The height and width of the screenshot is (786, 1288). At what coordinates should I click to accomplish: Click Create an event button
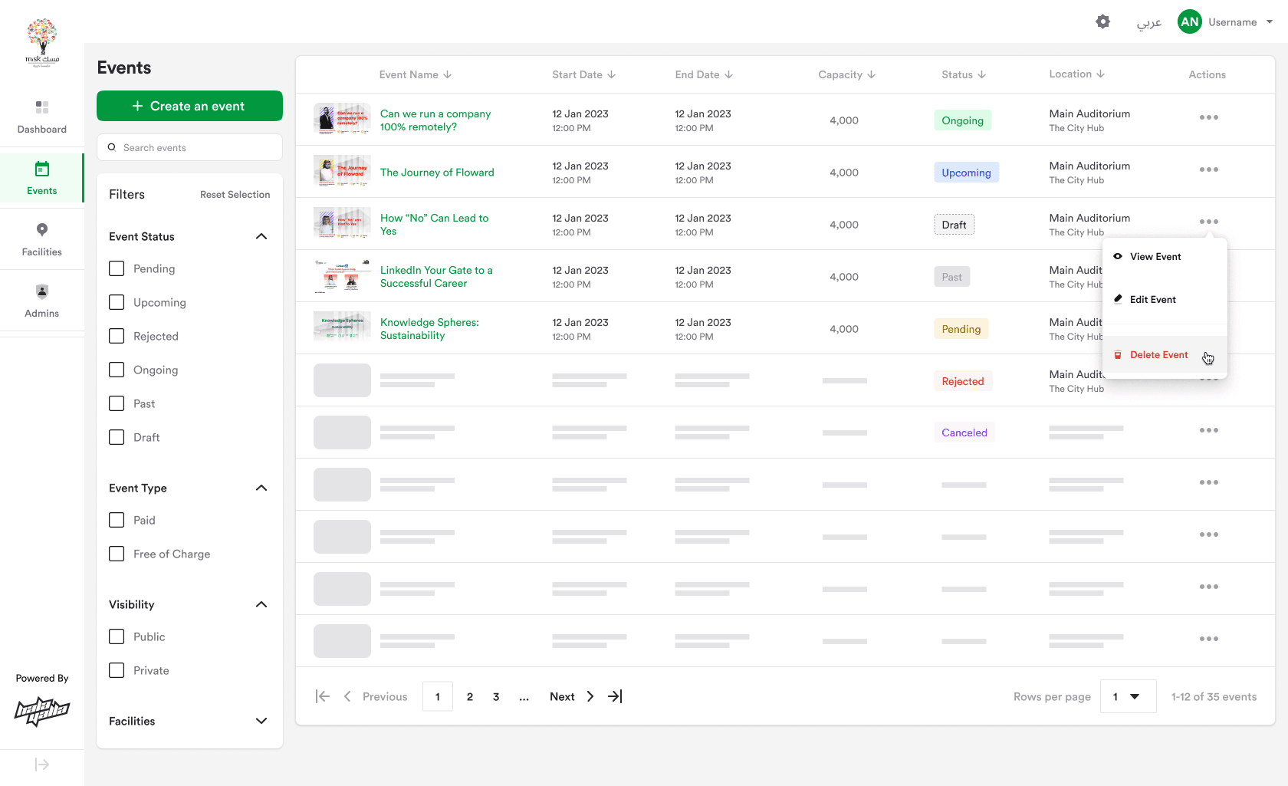(x=189, y=106)
